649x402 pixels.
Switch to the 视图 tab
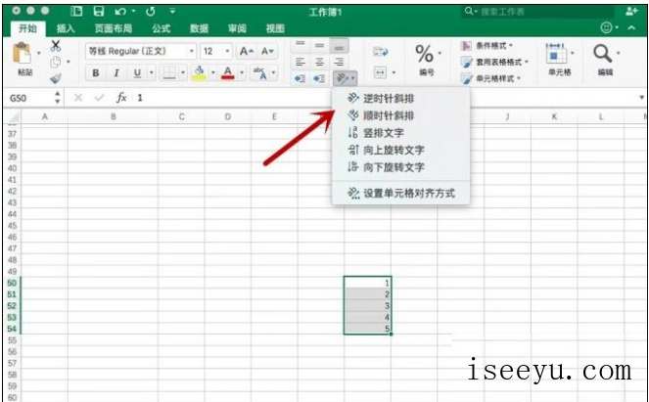[275, 28]
